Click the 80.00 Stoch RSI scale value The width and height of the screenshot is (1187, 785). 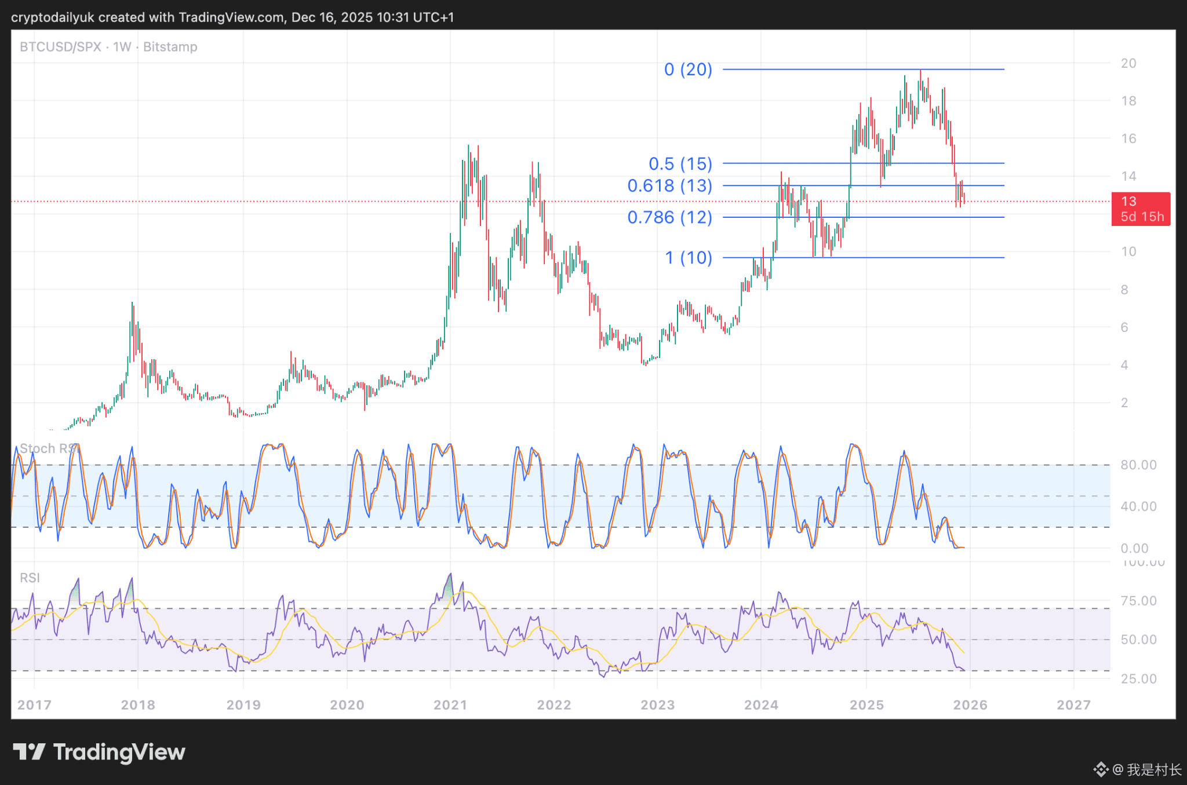coord(1138,465)
